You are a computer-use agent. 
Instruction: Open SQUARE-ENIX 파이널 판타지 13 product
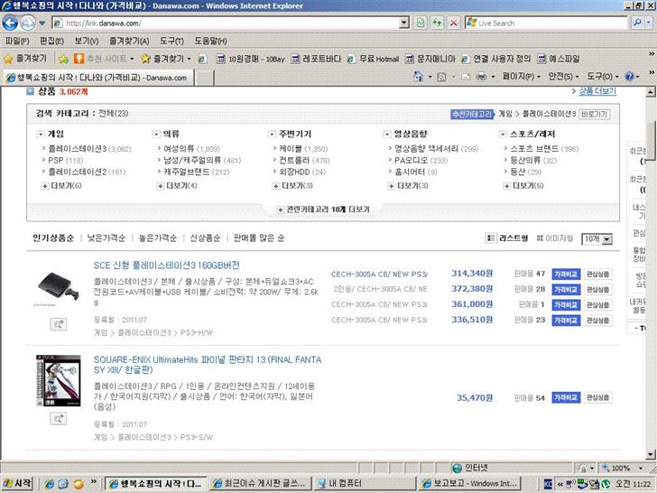point(208,365)
